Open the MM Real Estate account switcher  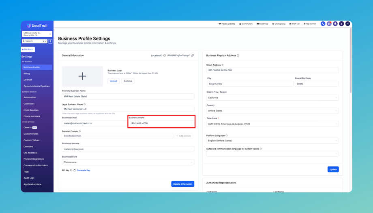37,34
